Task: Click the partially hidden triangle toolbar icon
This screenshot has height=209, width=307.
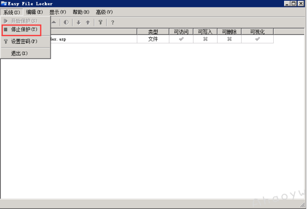Action: (x=54, y=22)
